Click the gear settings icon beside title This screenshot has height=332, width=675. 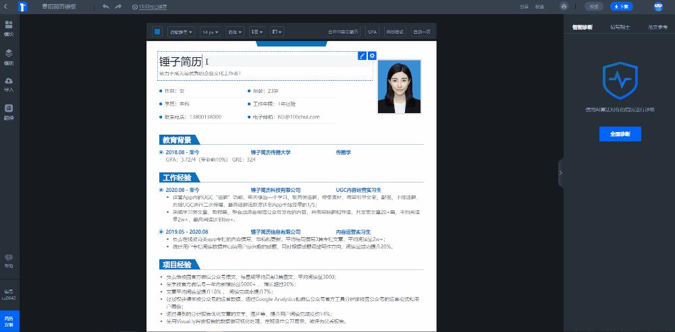tap(372, 55)
